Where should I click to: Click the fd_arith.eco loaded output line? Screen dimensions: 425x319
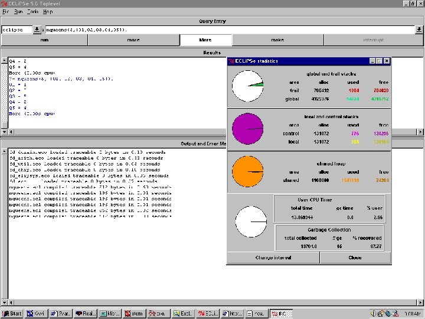[x=86, y=158]
